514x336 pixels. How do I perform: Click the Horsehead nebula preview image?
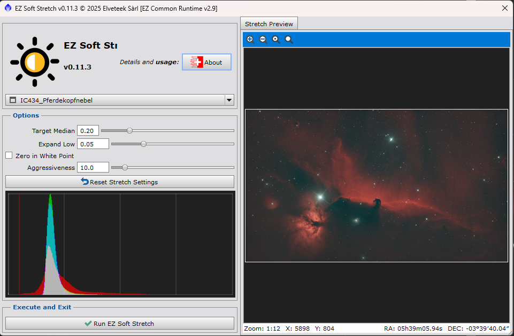point(376,185)
